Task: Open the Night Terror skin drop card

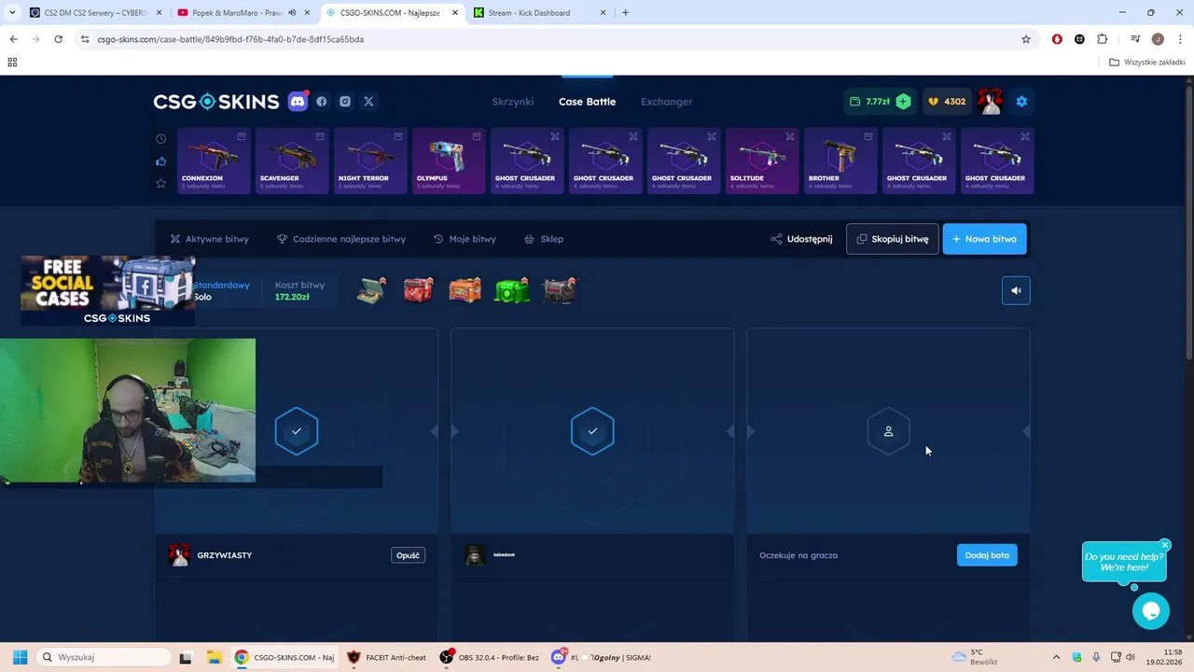Action: coord(370,161)
